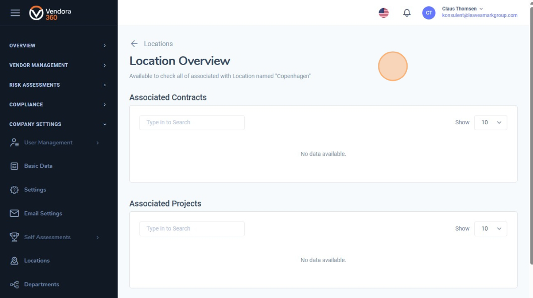Image resolution: width=533 pixels, height=298 pixels.
Task: Click the CT user avatar
Action: pos(429,13)
